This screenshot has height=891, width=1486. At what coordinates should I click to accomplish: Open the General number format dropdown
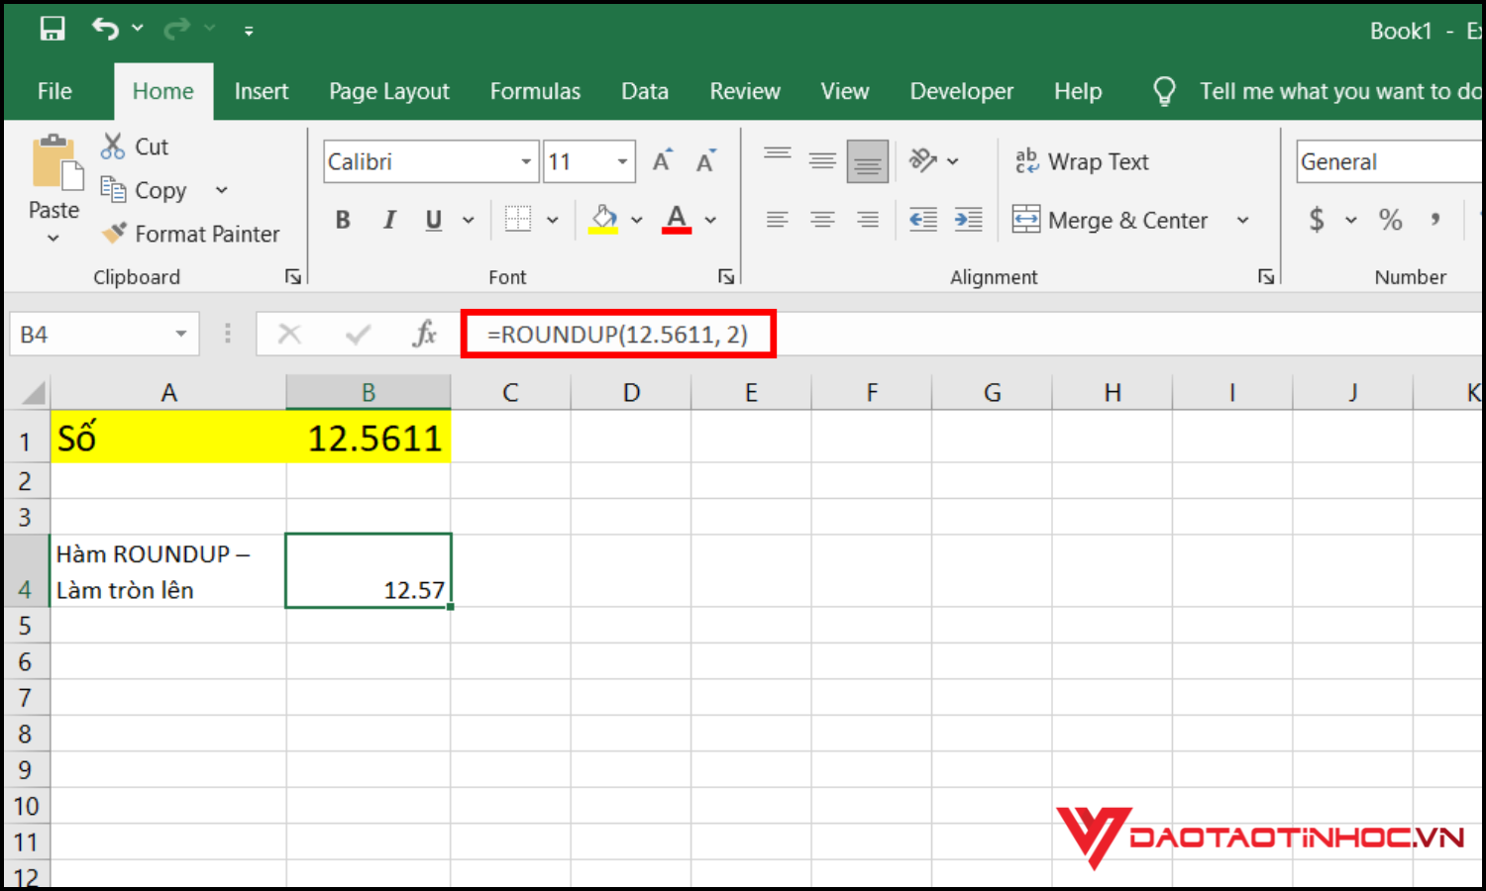pos(1387,162)
